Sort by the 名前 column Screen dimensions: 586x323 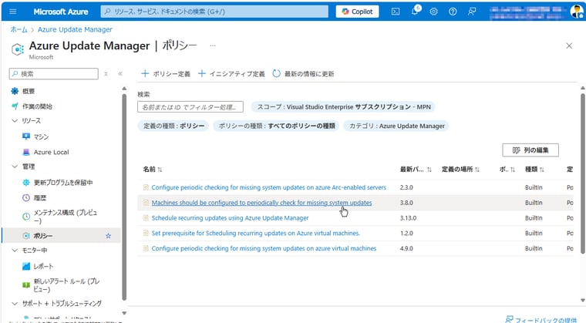(153, 170)
